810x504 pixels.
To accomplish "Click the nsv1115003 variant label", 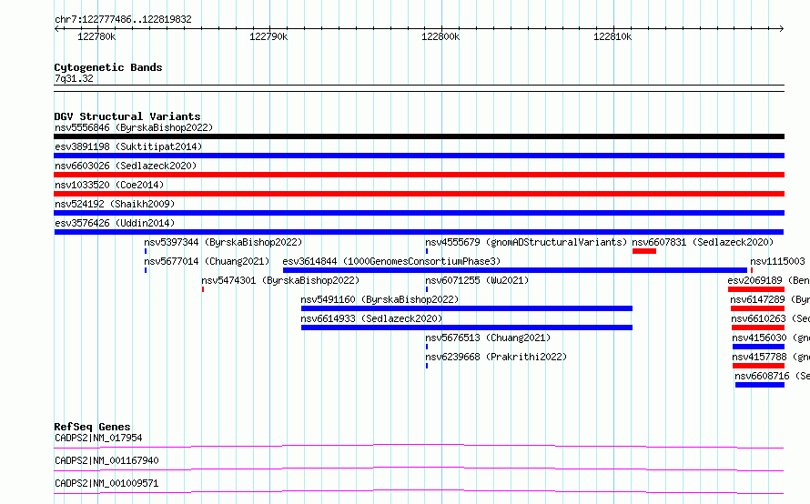I will pos(777,261).
